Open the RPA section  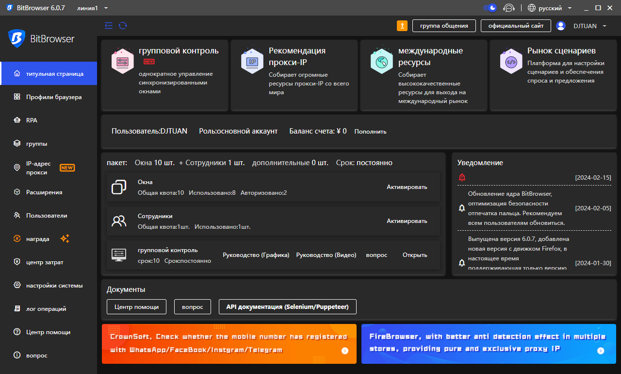click(x=49, y=120)
